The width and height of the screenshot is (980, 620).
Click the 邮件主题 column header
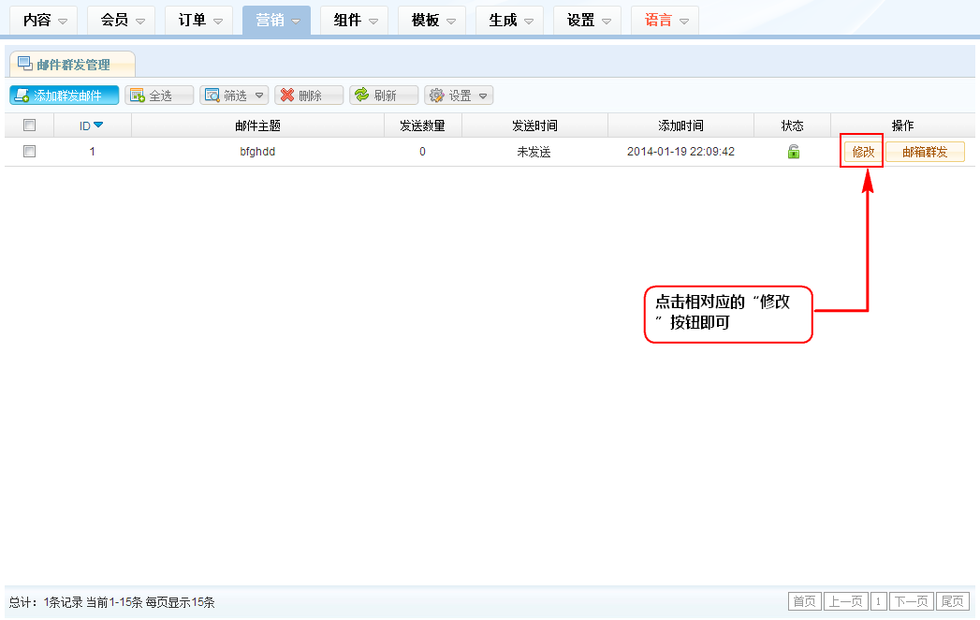(x=257, y=125)
